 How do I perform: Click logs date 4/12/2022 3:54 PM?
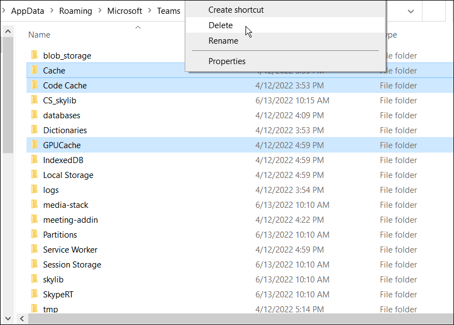click(x=290, y=190)
